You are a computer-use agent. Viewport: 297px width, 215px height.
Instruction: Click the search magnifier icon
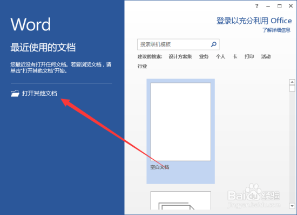214,44
